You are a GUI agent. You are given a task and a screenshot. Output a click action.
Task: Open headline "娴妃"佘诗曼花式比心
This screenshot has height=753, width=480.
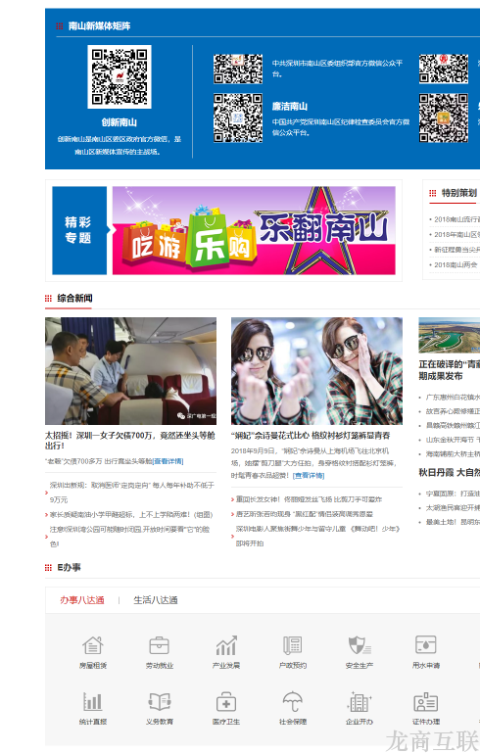pos(311,436)
